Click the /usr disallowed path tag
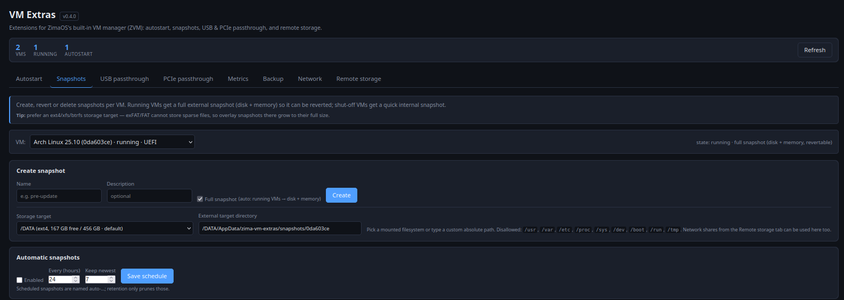This screenshot has height=300, width=844. 530,230
